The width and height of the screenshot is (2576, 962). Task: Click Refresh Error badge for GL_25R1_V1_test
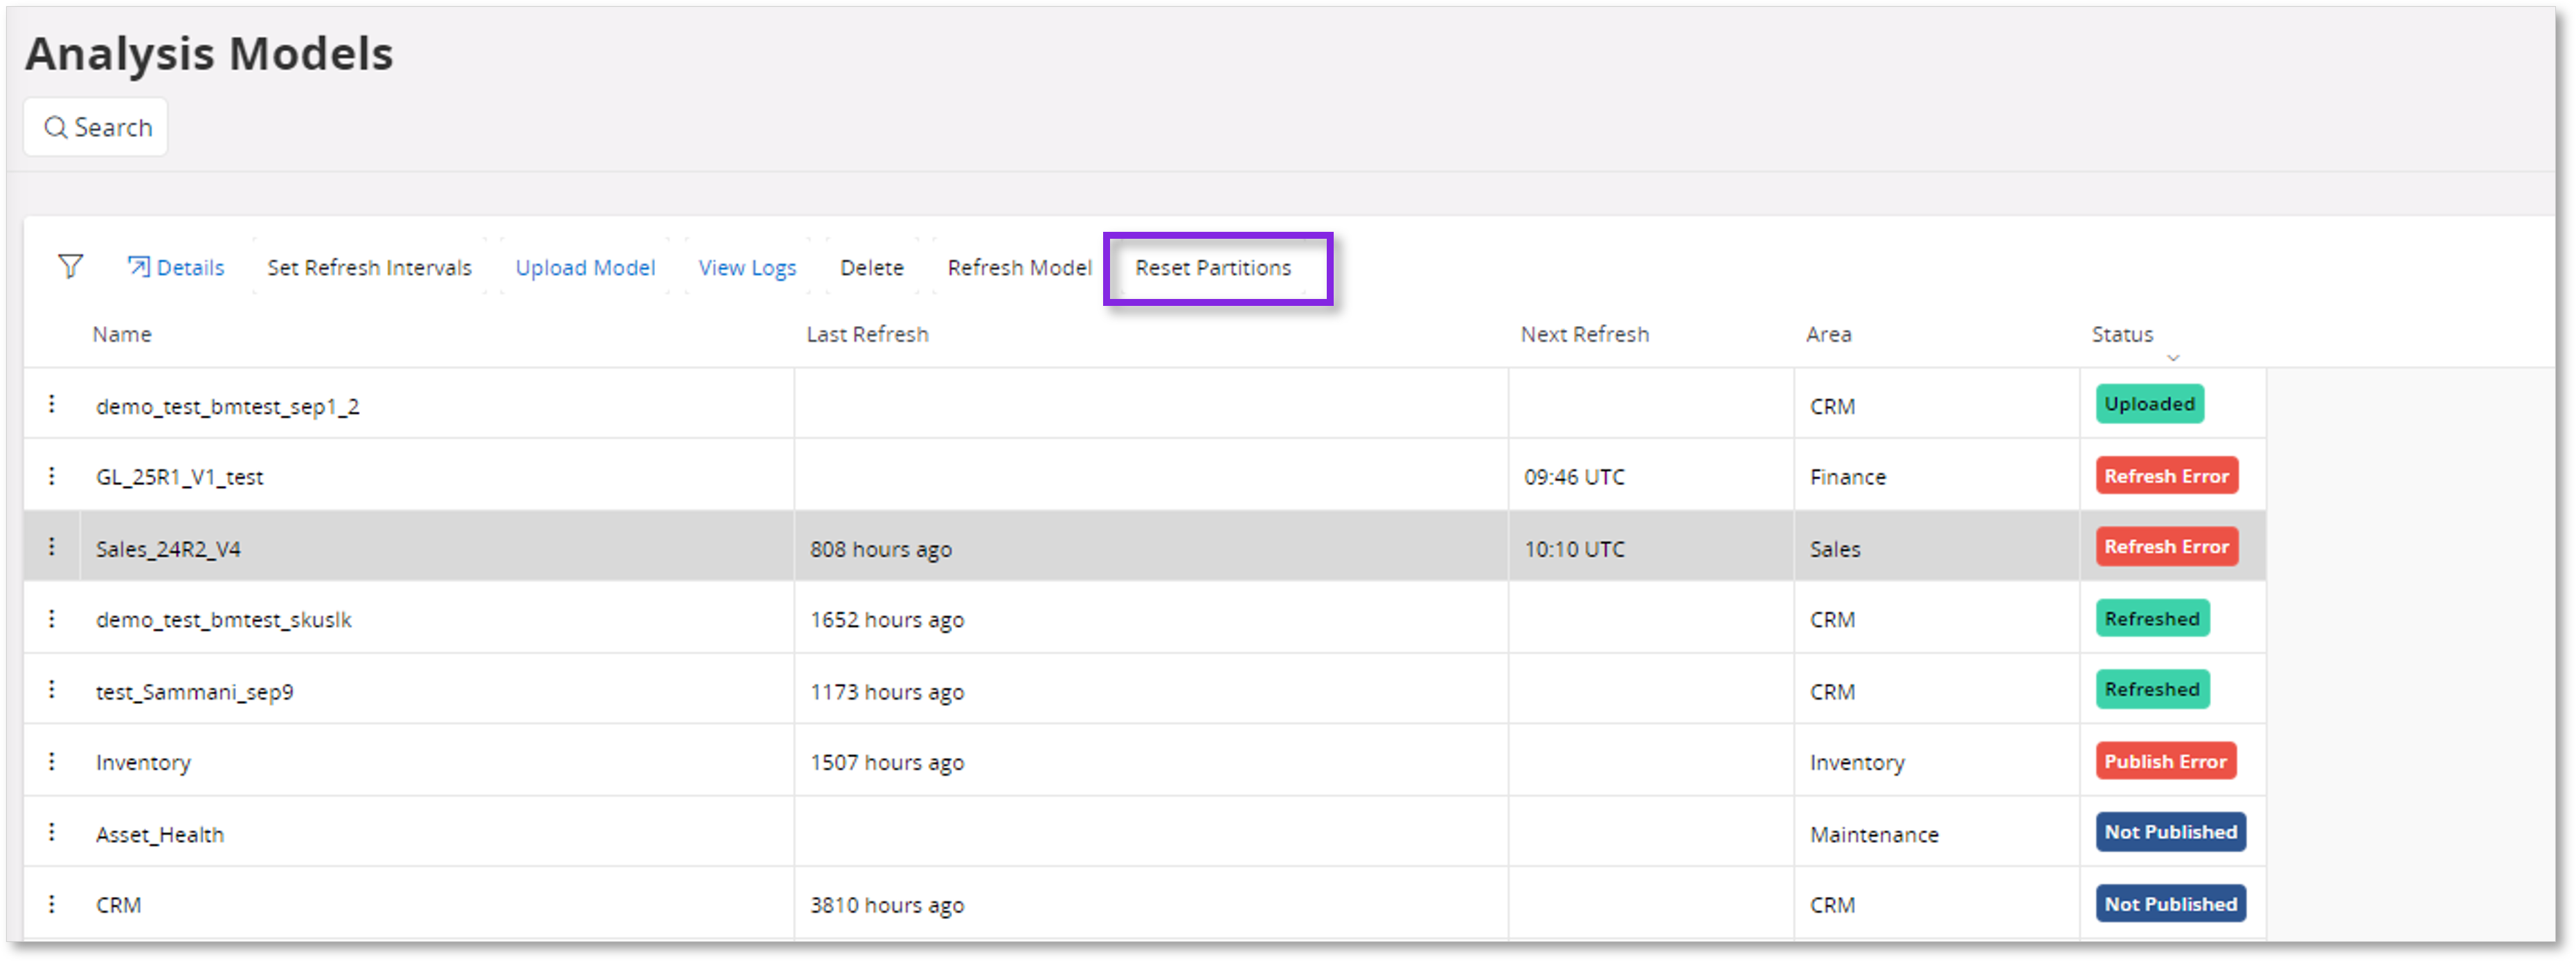click(2166, 475)
